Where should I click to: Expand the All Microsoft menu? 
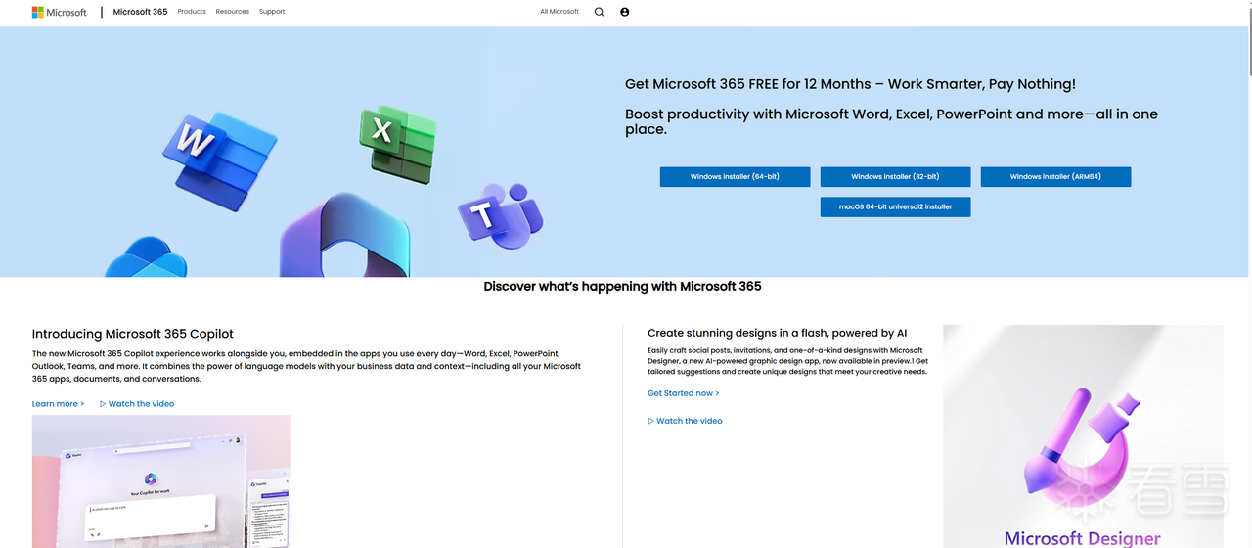[559, 12]
